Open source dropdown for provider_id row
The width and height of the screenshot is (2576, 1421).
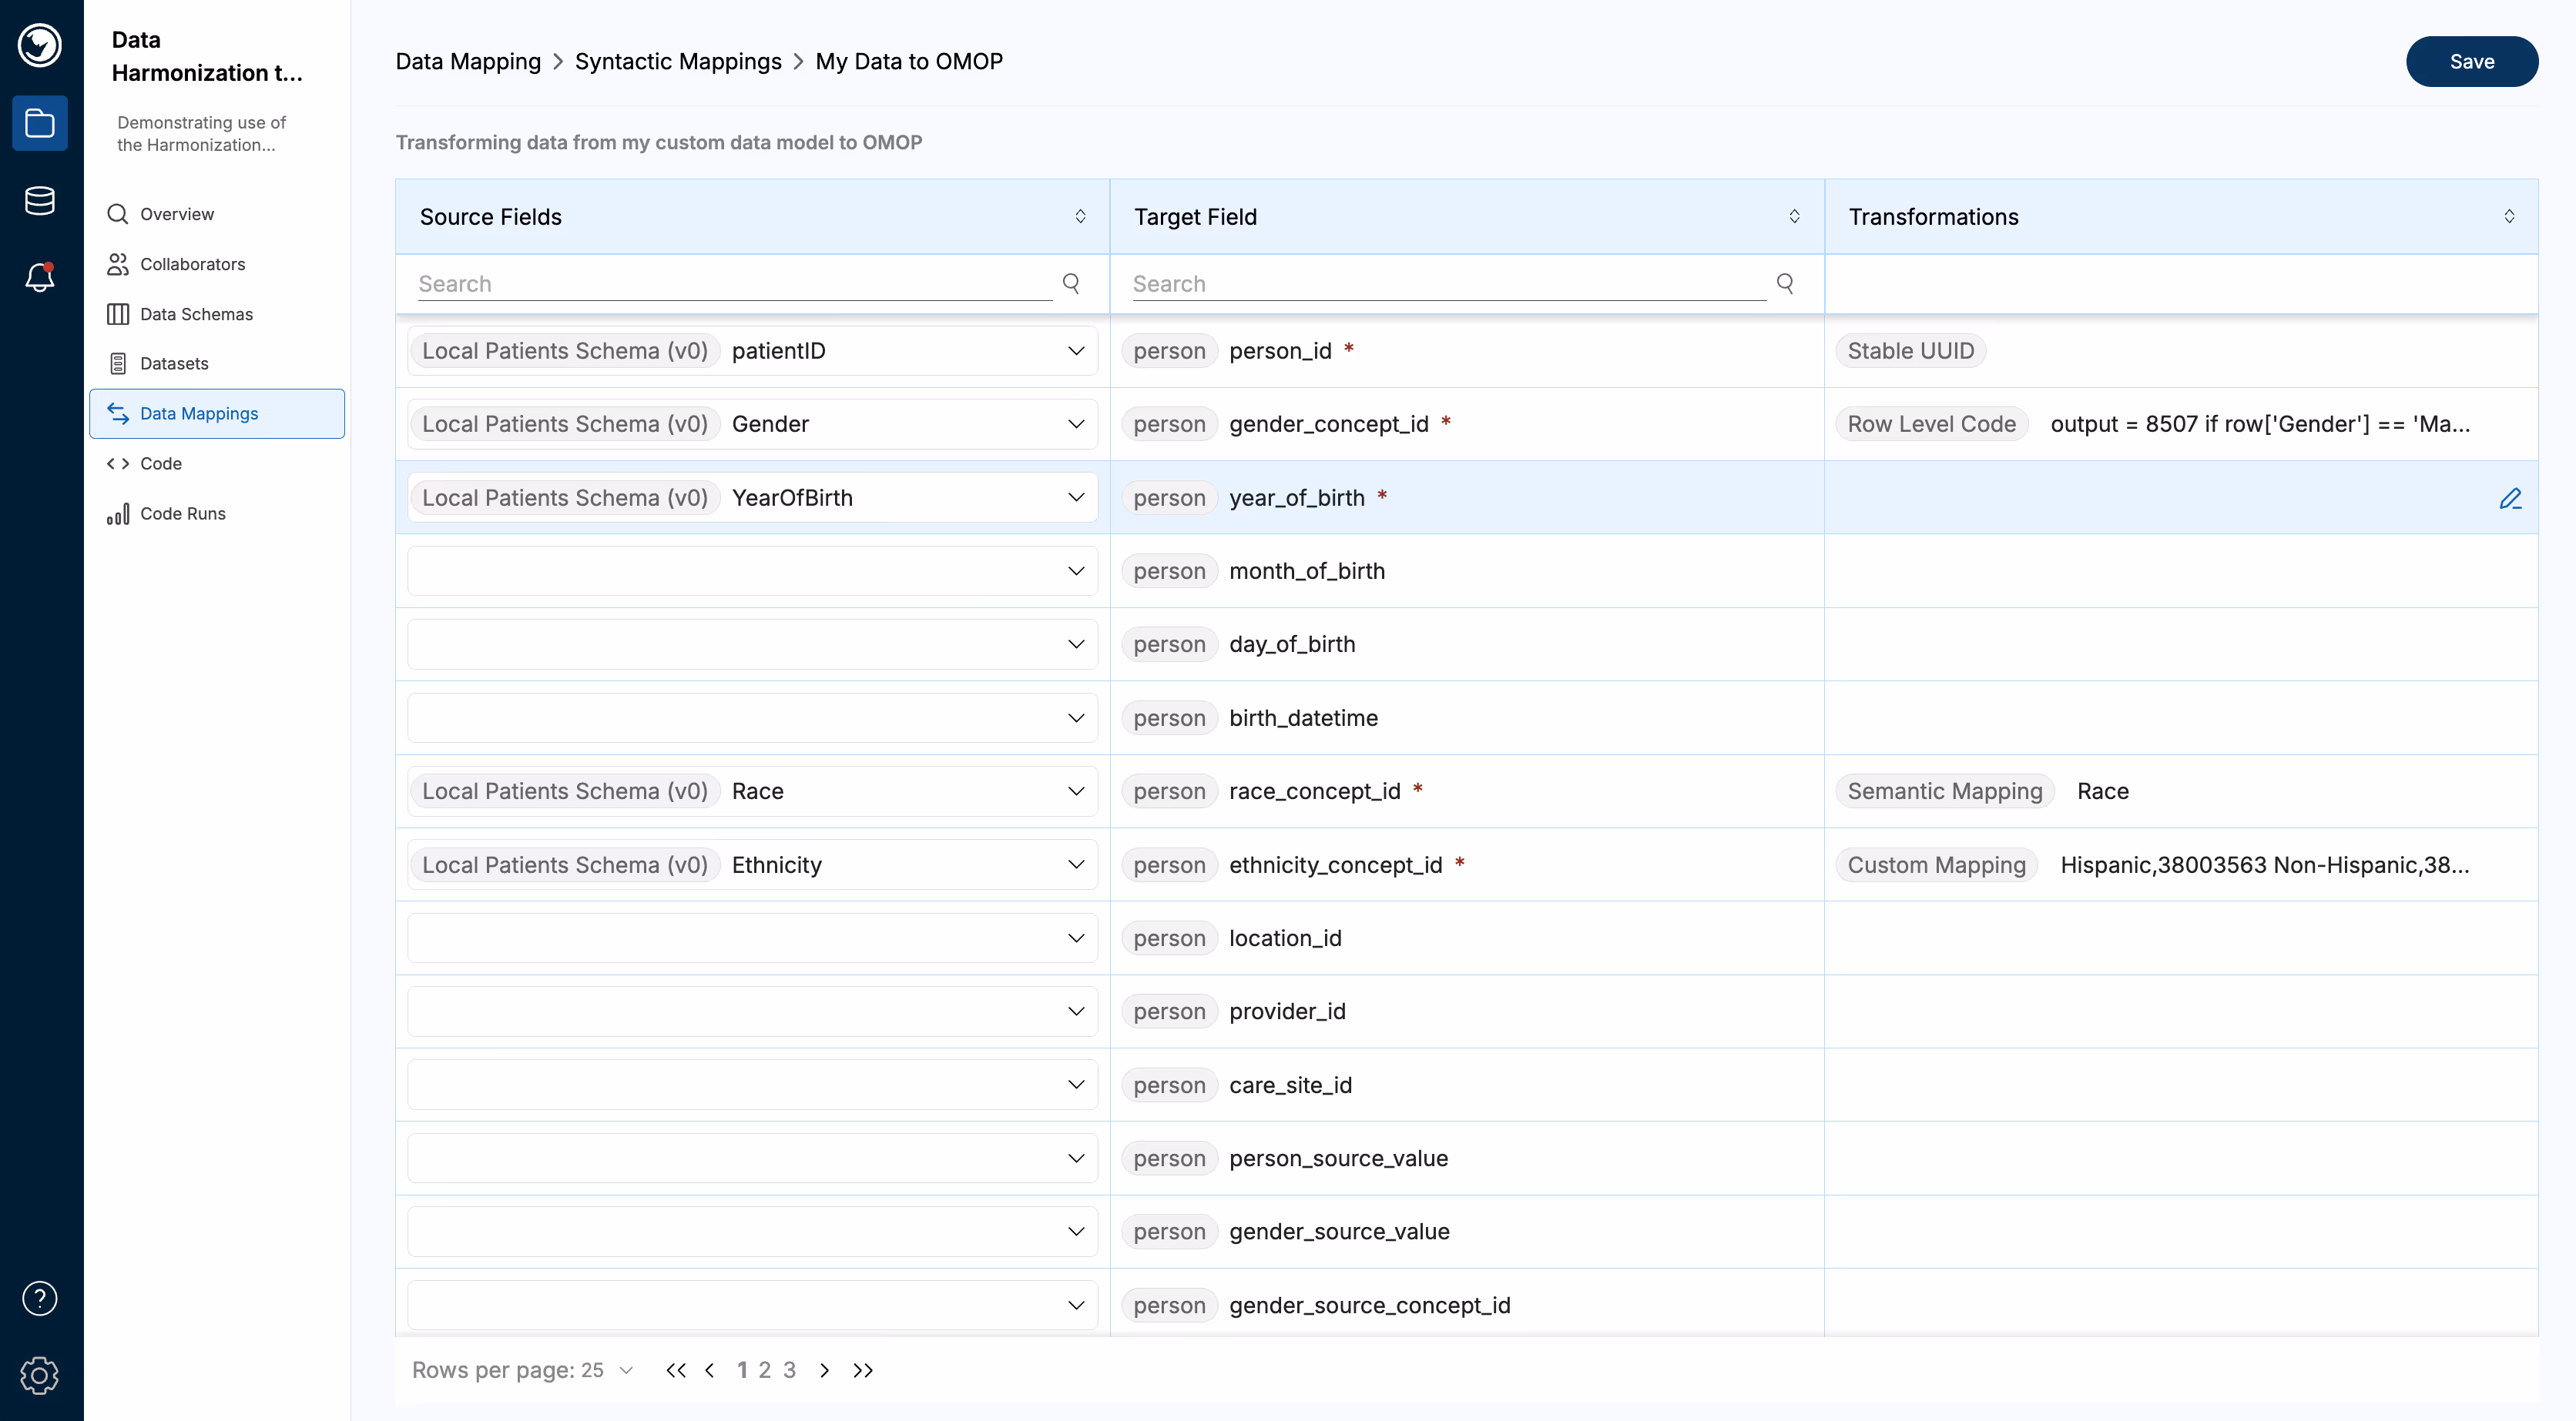(x=752, y=1011)
